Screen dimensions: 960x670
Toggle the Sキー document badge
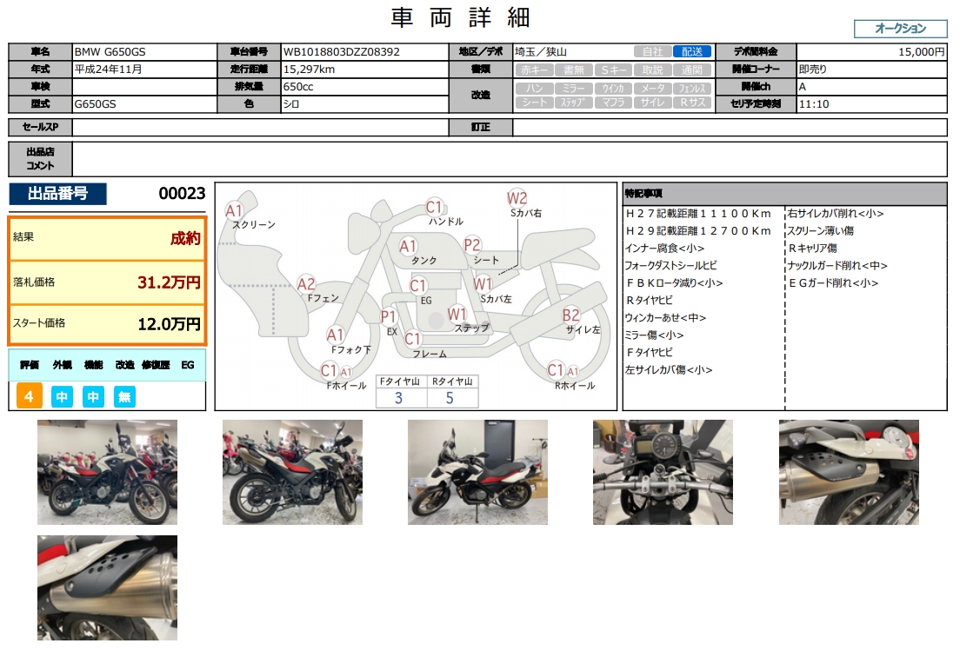coord(613,70)
